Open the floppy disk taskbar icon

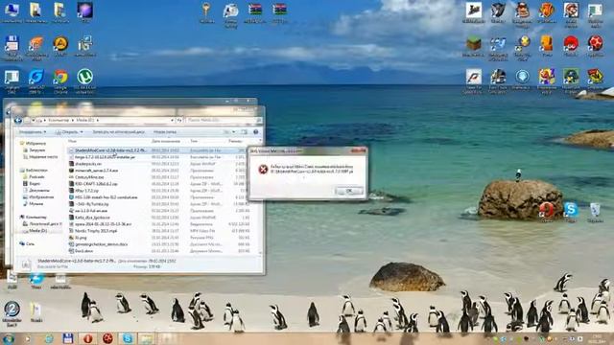coord(68,338)
